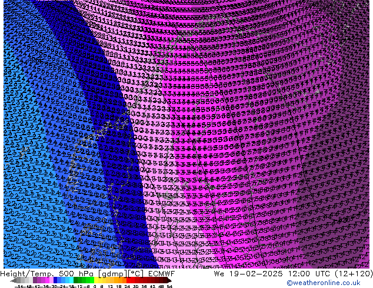Click the gray left arrow end of legend
Screen dimensions: 373x288
click(x=14, y=280)
